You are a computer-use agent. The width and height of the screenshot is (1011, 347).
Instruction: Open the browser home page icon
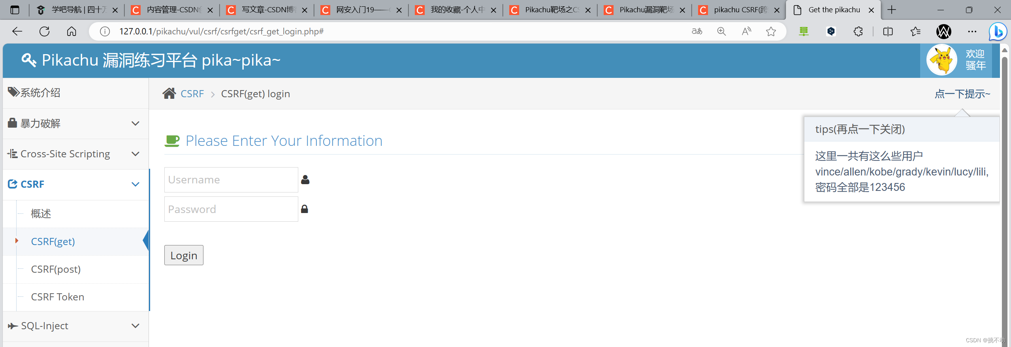(x=72, y=31)
